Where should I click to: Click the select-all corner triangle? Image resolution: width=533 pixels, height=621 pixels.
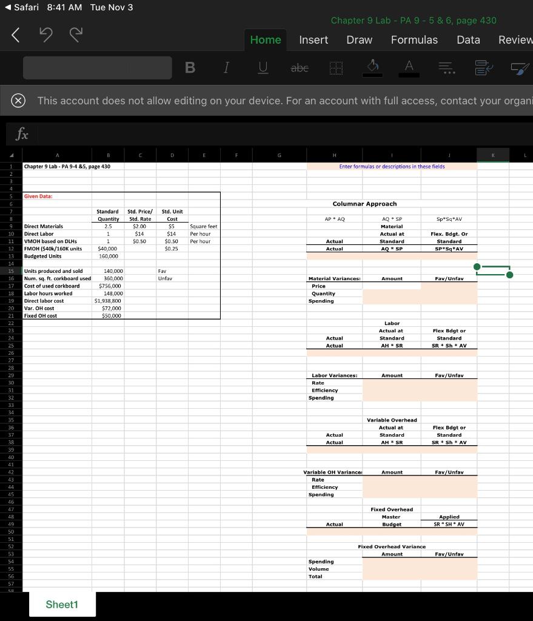coord(11,155)
